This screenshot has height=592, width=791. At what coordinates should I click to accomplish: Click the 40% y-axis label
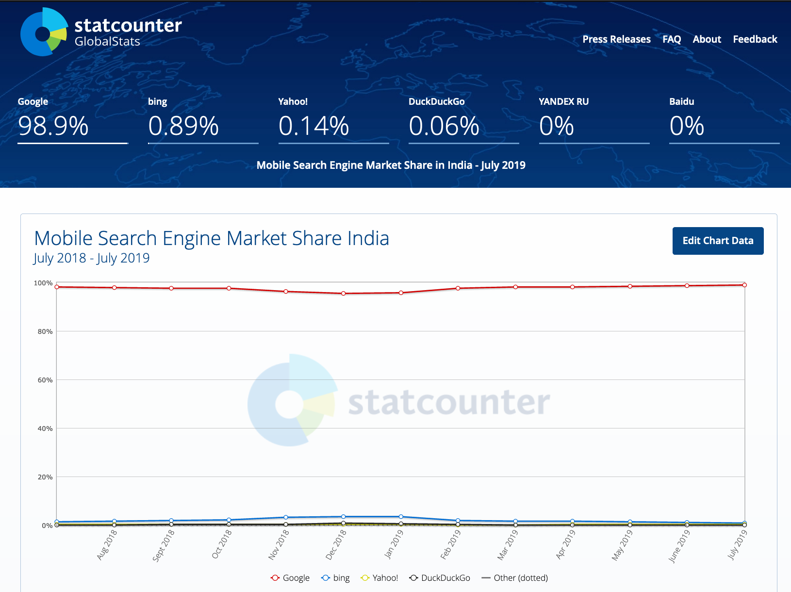(x=45, y=428)
